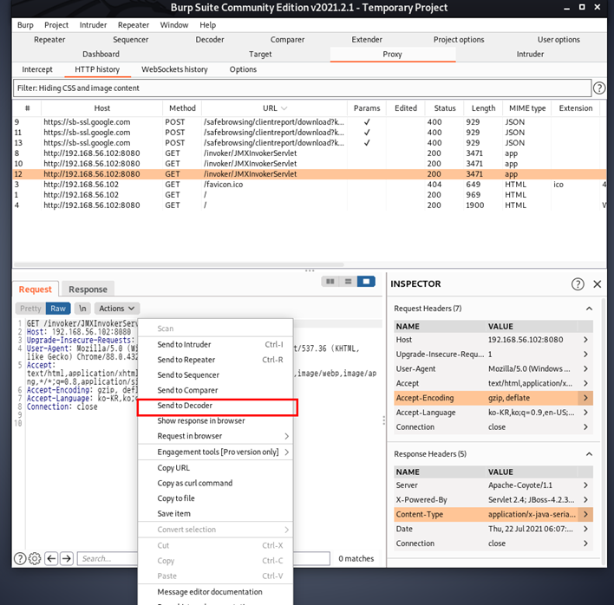
Task: Open the WebSockets history sub-tab
Action: 174,69
